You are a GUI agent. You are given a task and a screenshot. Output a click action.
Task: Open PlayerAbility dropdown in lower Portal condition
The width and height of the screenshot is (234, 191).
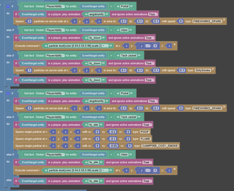point(55,93)
